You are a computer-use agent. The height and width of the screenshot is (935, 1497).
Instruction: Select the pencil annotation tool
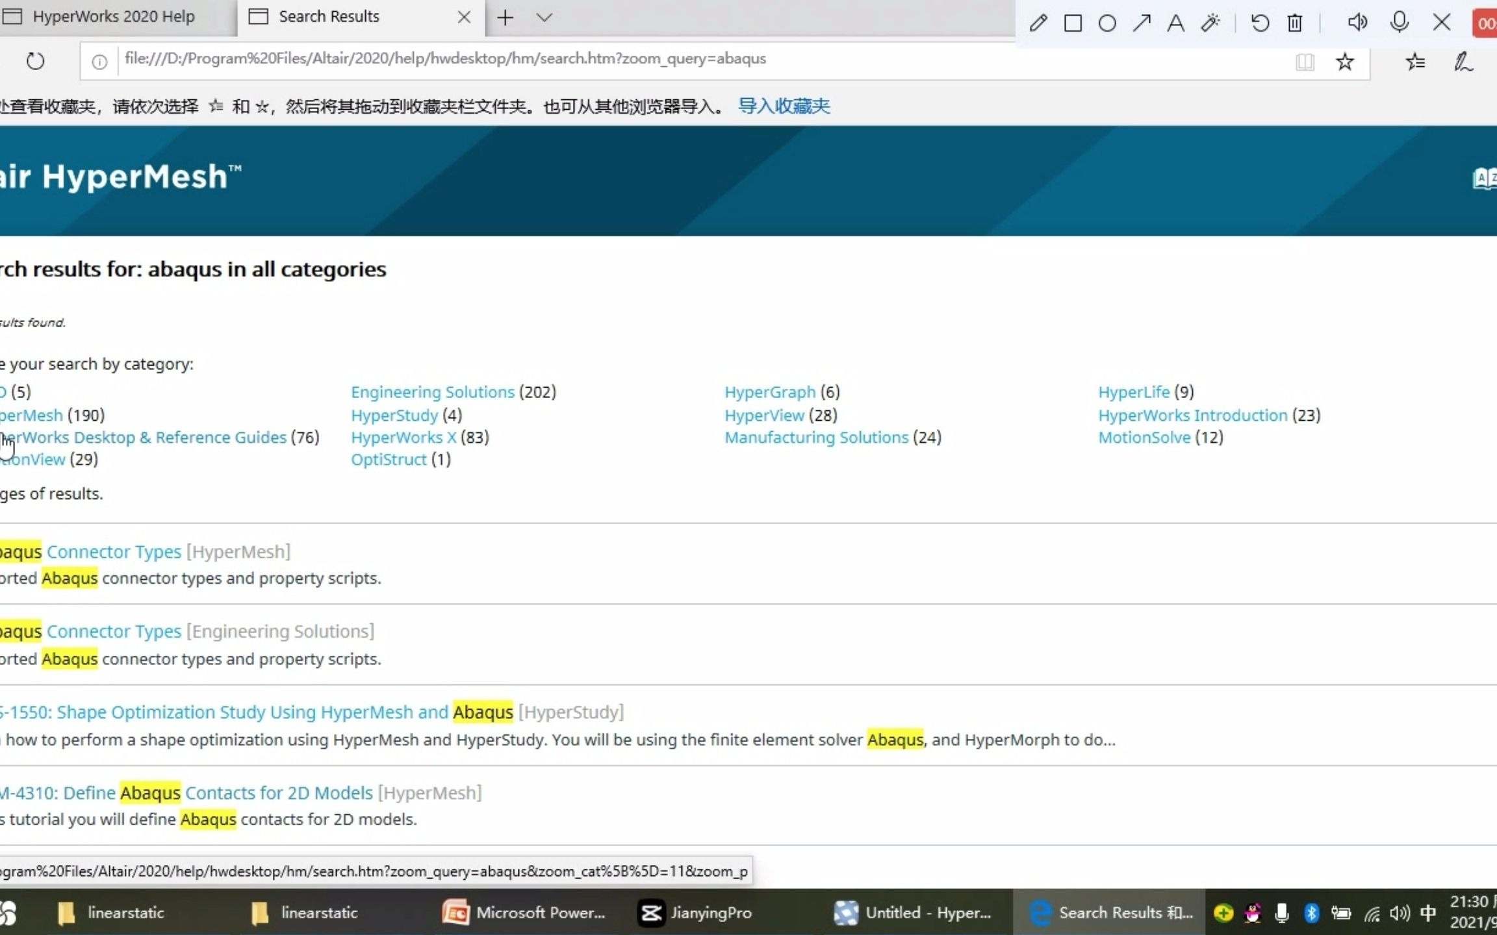click(x=1038, y=23)
